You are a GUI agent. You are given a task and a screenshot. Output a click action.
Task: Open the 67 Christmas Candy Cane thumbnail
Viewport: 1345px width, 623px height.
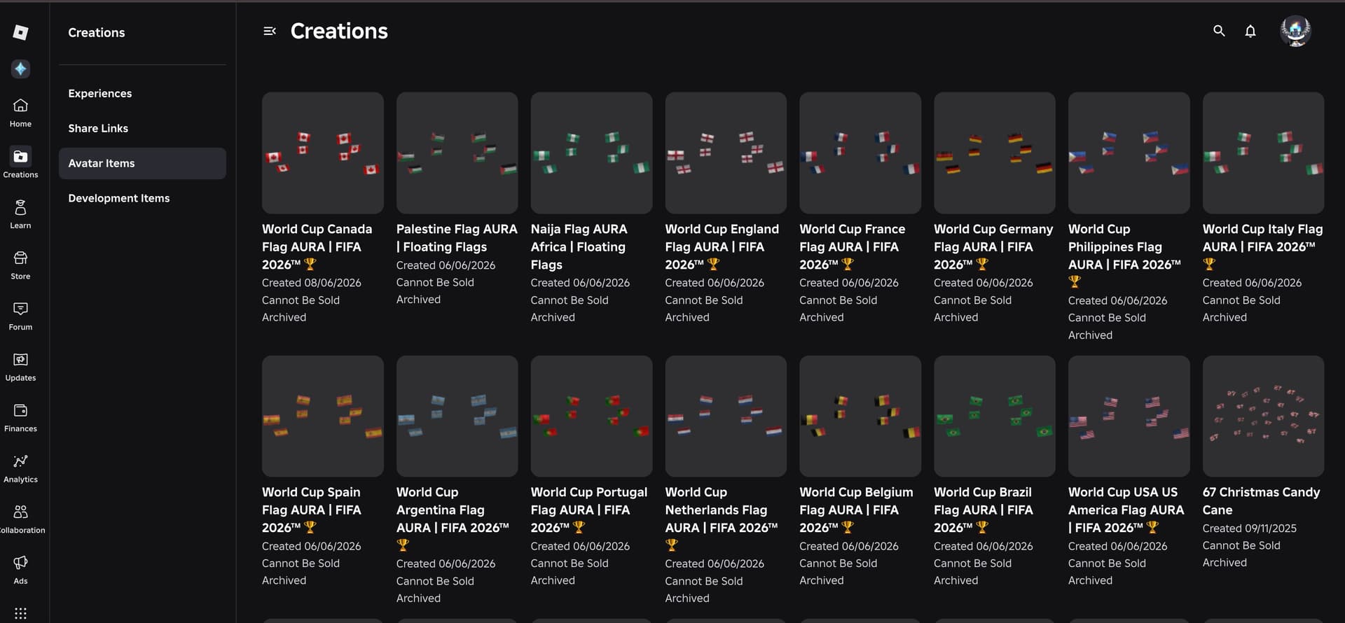(1263, 416)
